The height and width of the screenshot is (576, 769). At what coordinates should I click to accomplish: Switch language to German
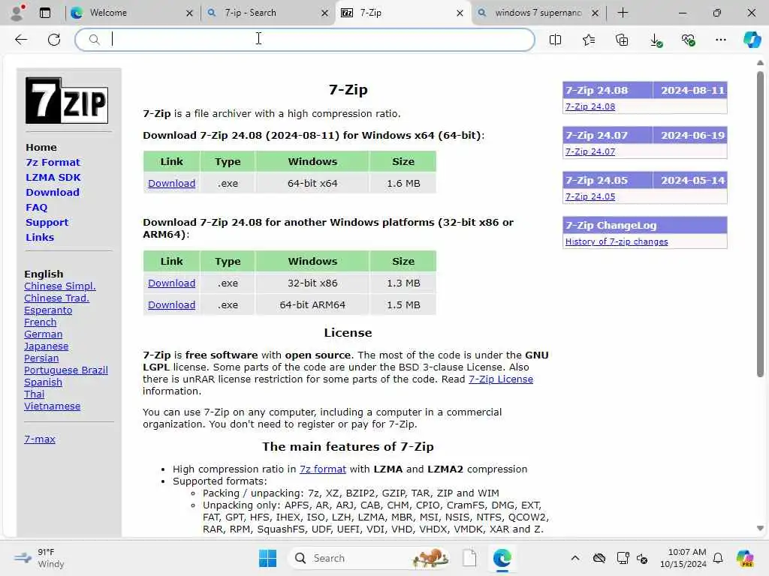tap(43, 334)
